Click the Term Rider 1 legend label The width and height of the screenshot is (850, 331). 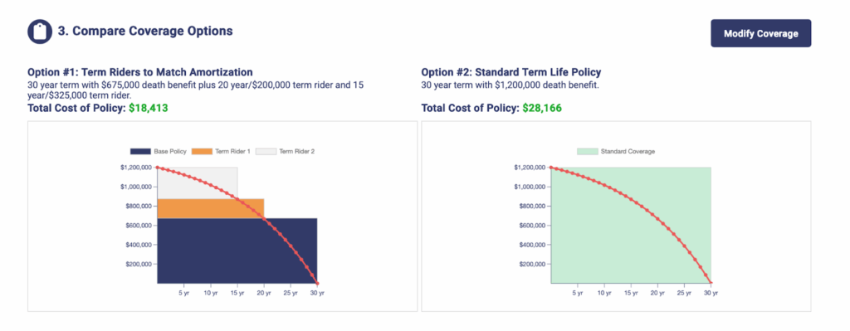click(232, 152)
